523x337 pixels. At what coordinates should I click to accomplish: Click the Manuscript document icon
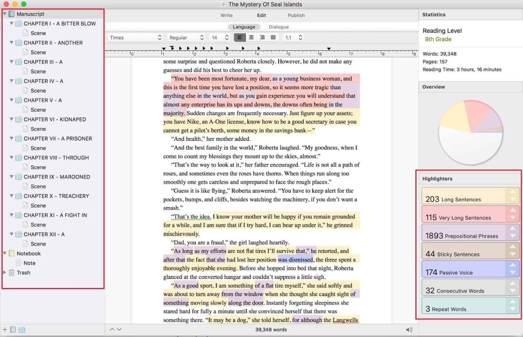[12, 14]
